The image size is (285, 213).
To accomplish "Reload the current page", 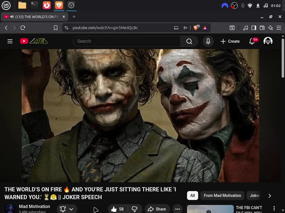I will click(23, 28).
